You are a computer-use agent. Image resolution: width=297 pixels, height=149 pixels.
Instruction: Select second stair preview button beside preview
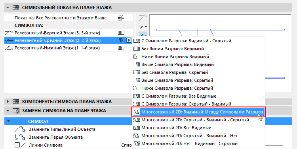(143, 27)
